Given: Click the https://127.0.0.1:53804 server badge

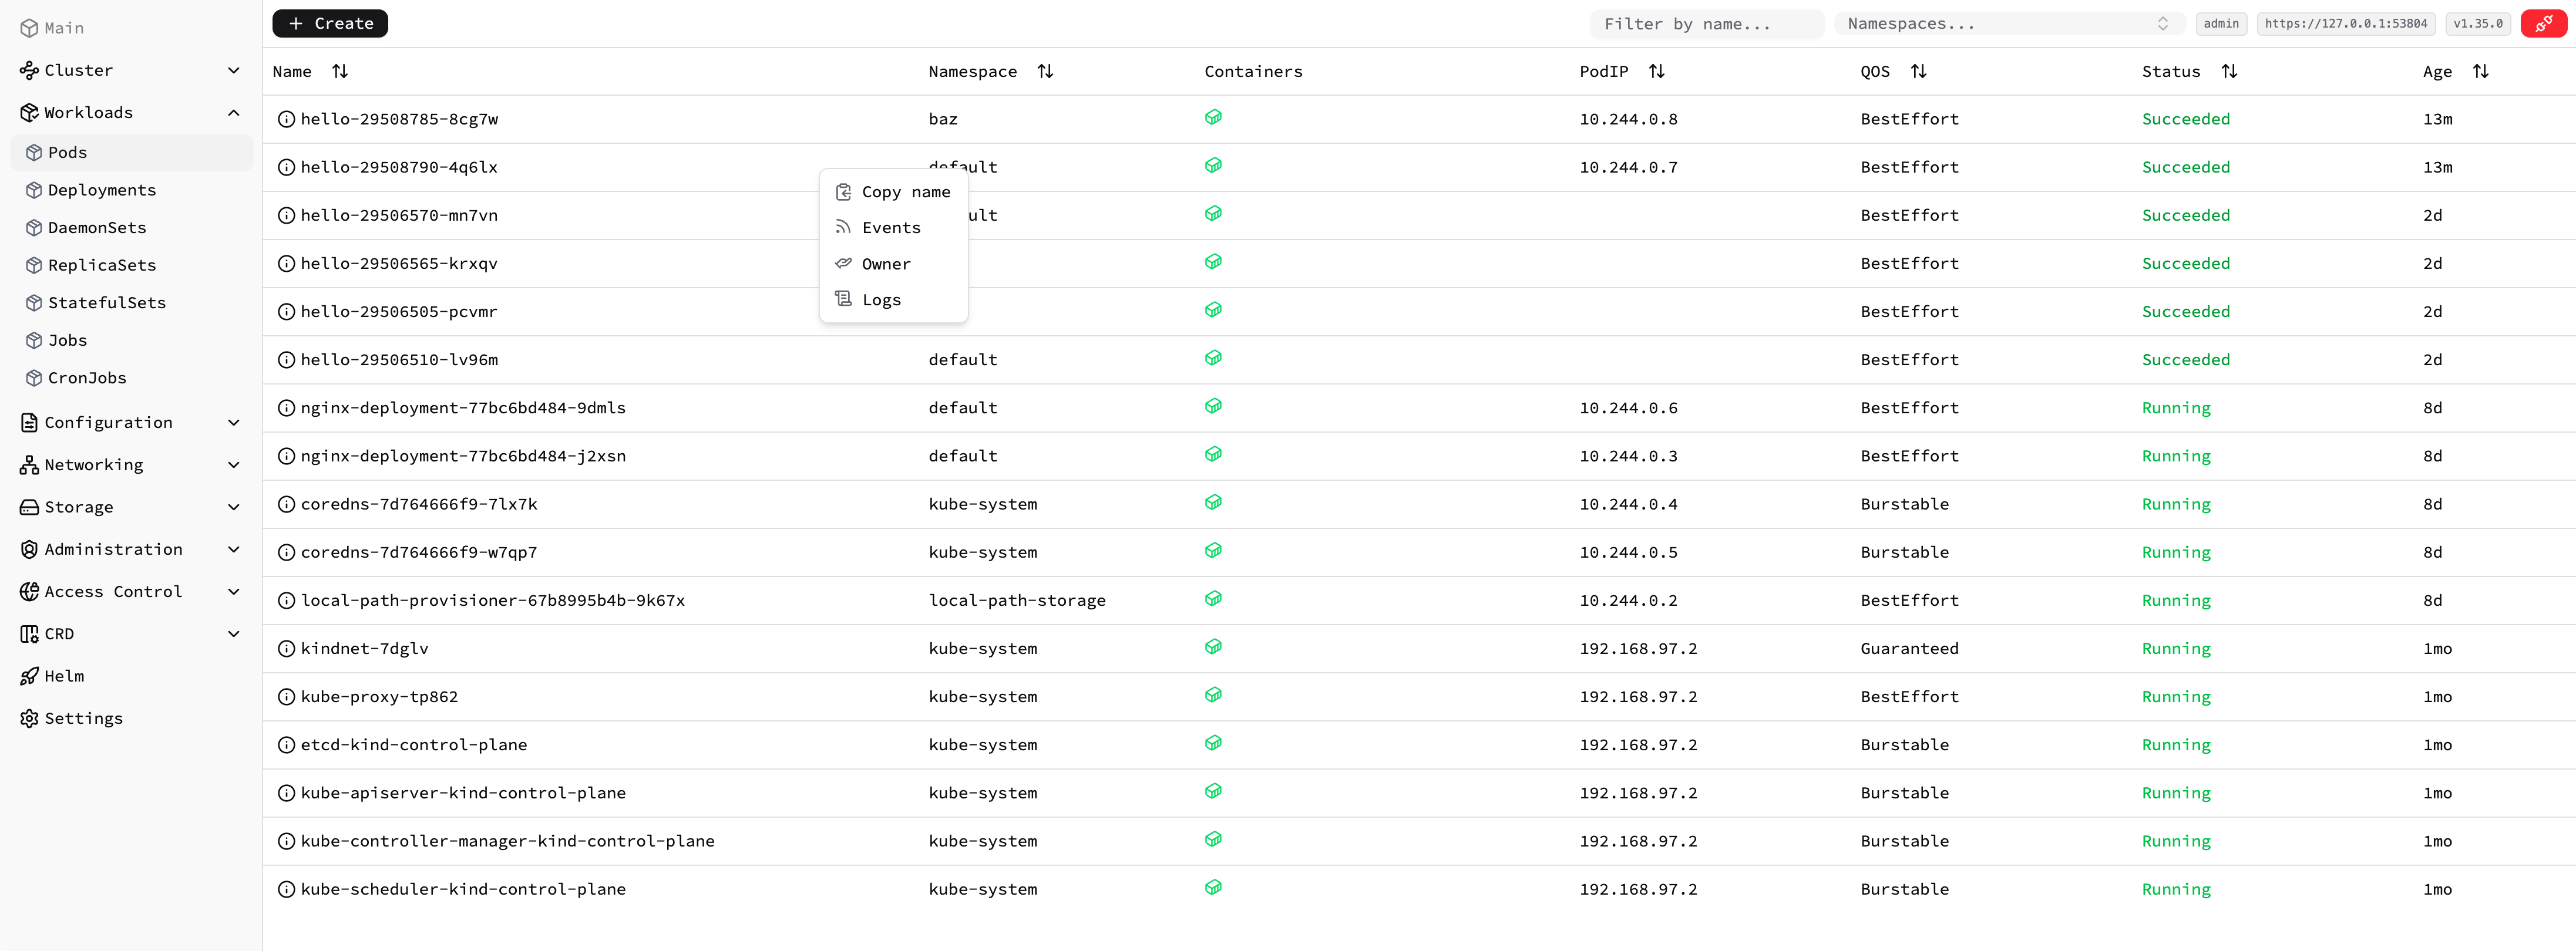Looking at the screenshot, I should 2346,24.
